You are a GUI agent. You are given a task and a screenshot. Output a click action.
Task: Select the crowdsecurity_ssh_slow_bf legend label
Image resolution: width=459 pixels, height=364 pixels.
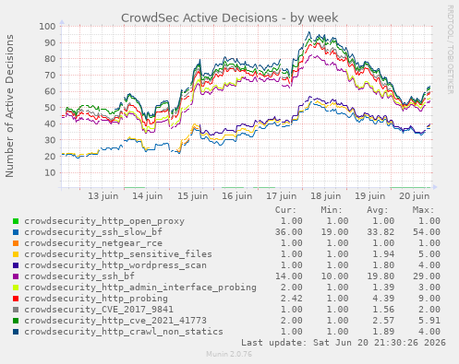[x=93, y=232]
